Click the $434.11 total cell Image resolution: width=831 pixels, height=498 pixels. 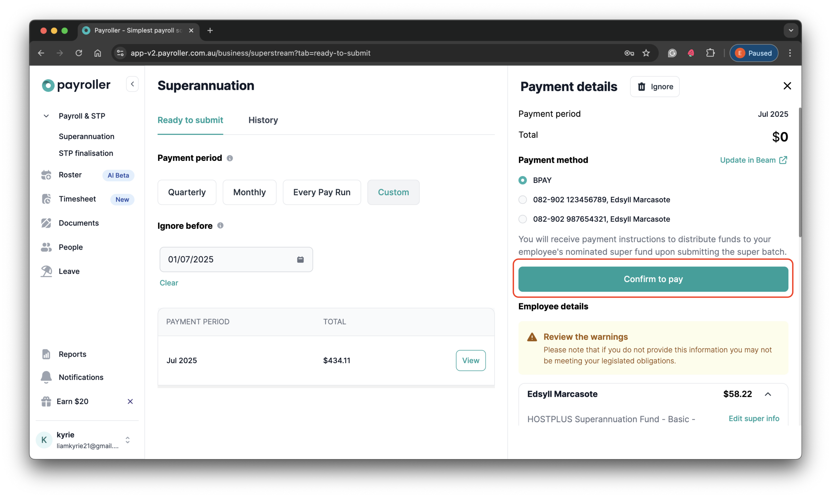pos(337,361)
